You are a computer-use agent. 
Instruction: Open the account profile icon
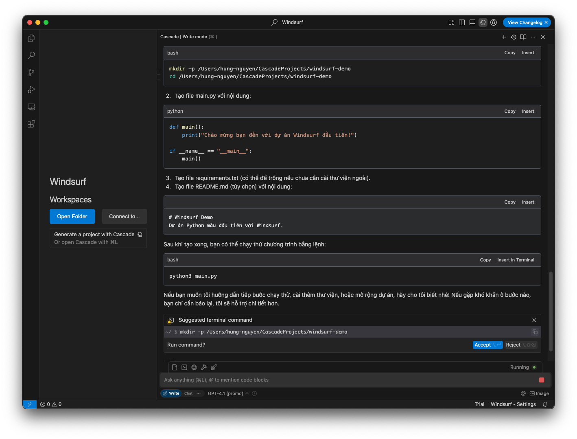click(494, 22)
